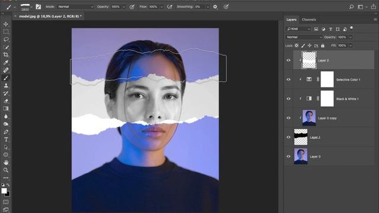This screenshot has height=213, width=379.
Task: Switch to the Channels tab
Action: click(309, 20)
